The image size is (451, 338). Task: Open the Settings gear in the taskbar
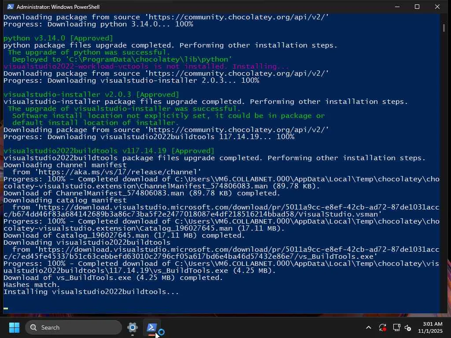[x=132, y=327]
